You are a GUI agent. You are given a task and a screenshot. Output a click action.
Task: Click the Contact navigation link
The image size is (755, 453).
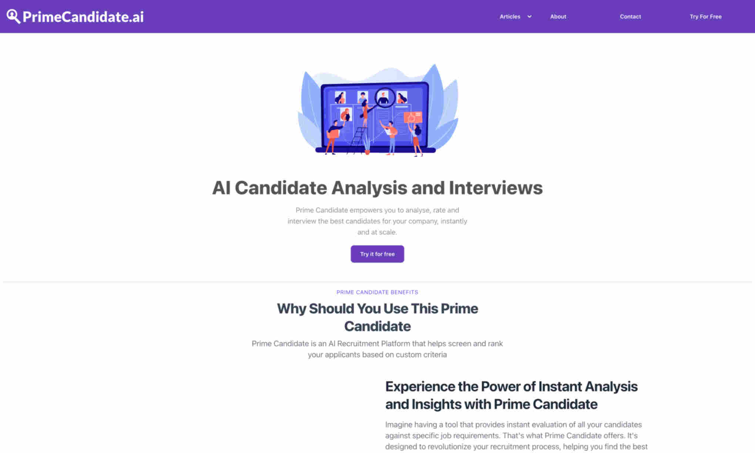tap(630, 16)
